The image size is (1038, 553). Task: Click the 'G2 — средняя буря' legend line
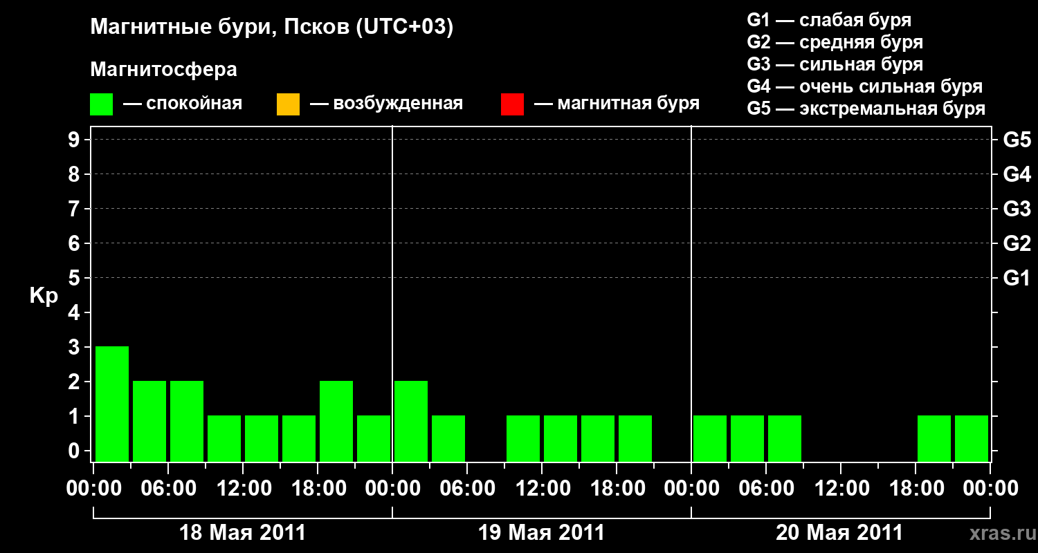[835, 42]
